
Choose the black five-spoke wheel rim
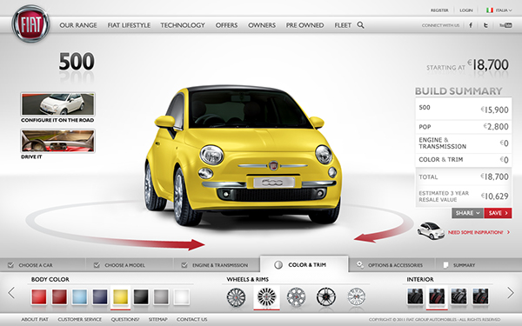click(x=326, y=297)
